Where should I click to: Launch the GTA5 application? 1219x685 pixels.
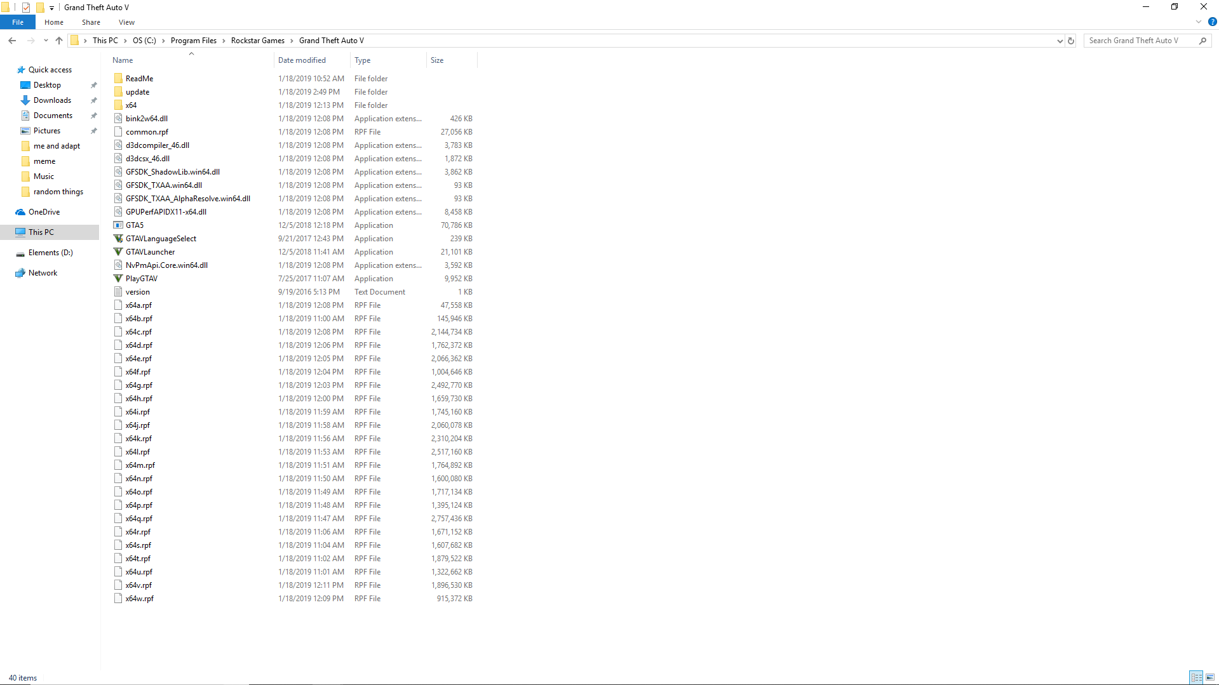click(x=135, y=225)
